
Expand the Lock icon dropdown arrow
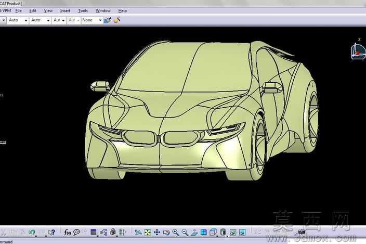pos(117,236)
